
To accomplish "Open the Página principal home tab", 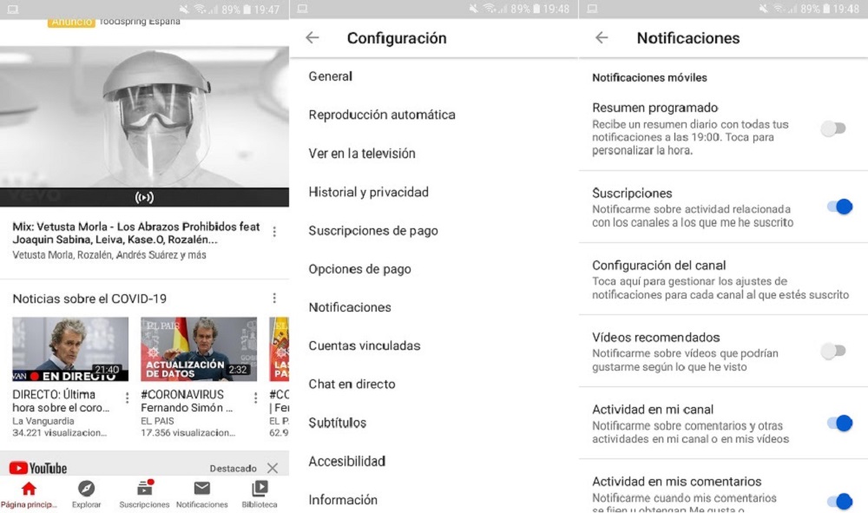I will (x=29, y=495).
